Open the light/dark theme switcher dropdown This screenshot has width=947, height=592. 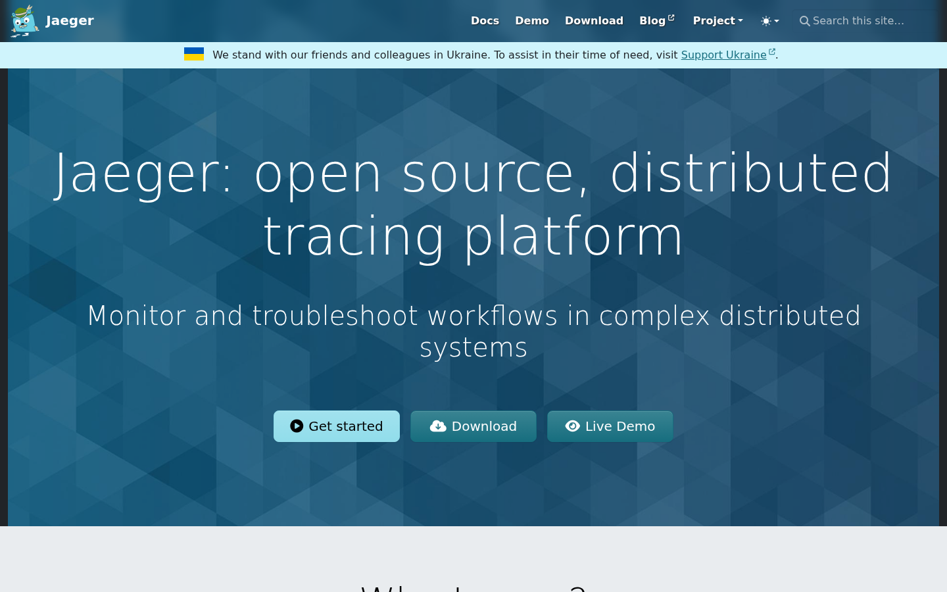(x=770, y=21)
